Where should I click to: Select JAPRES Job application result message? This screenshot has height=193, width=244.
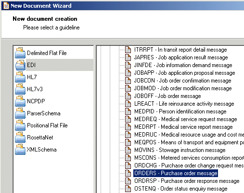(x=181, y=57)
